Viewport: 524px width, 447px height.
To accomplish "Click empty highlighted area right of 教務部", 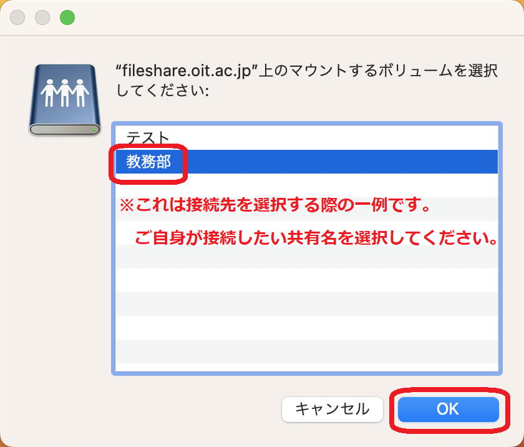I will 341,162.
